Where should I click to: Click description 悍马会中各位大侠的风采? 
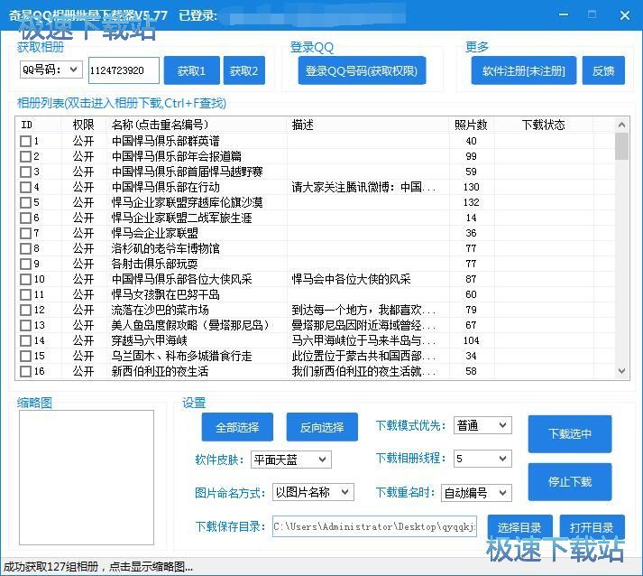coord(352,279)
